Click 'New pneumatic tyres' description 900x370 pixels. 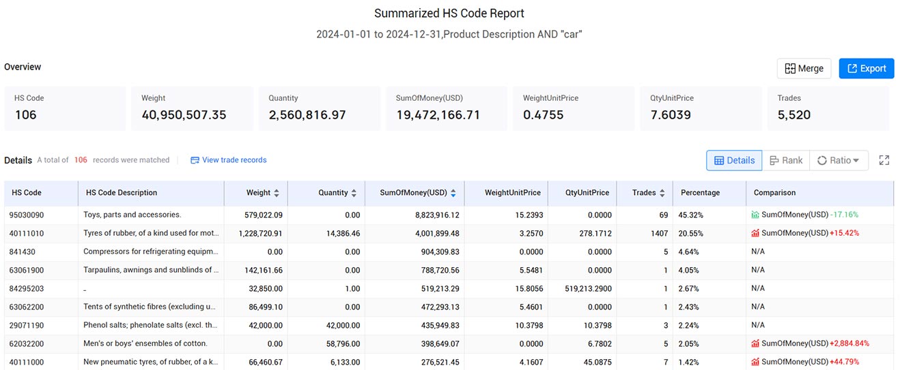point(151,362)
